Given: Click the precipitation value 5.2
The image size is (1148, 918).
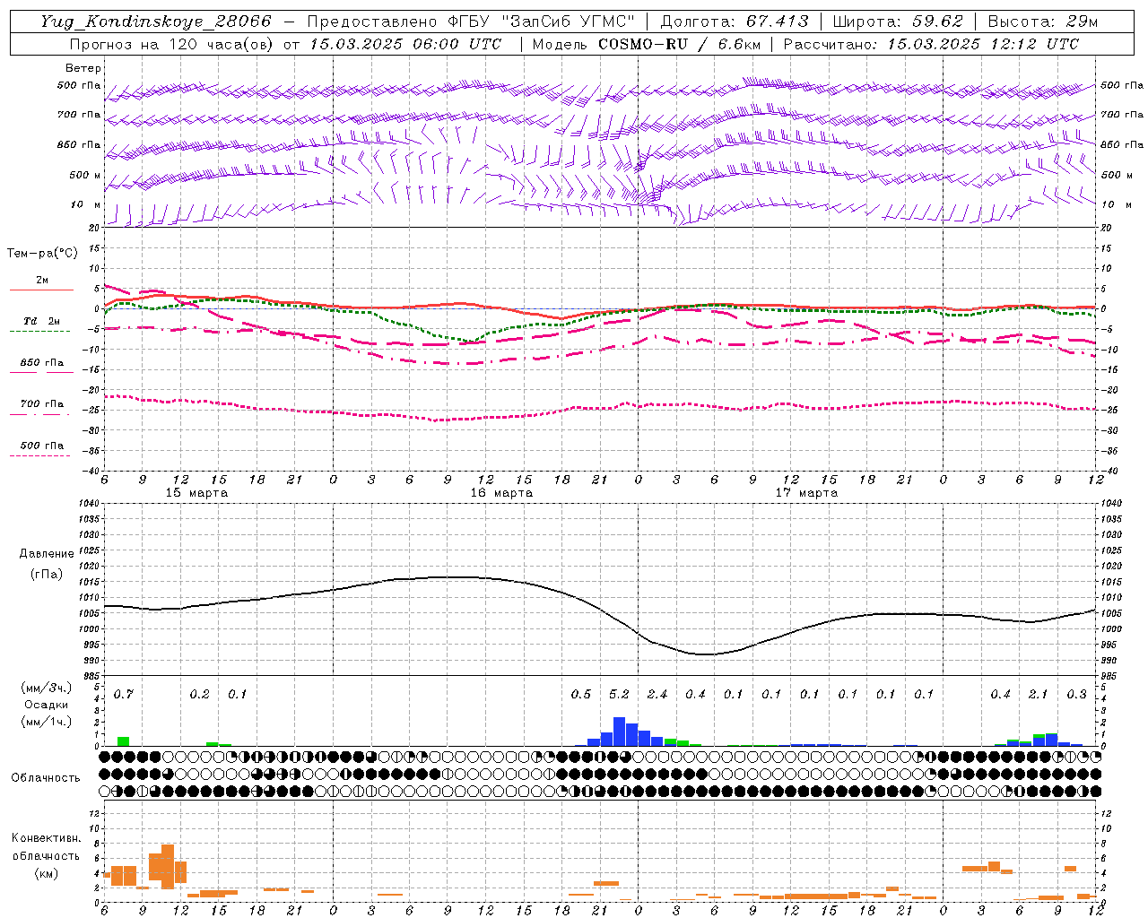Looking at the screenshot, I should (x=620, y=694).
